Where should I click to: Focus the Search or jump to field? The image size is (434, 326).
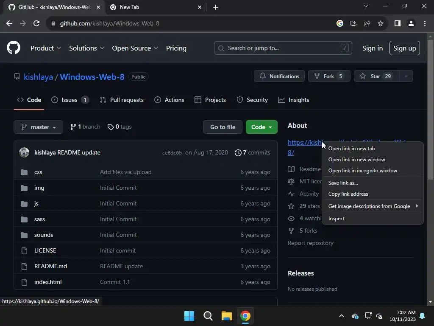coord(283,48)
